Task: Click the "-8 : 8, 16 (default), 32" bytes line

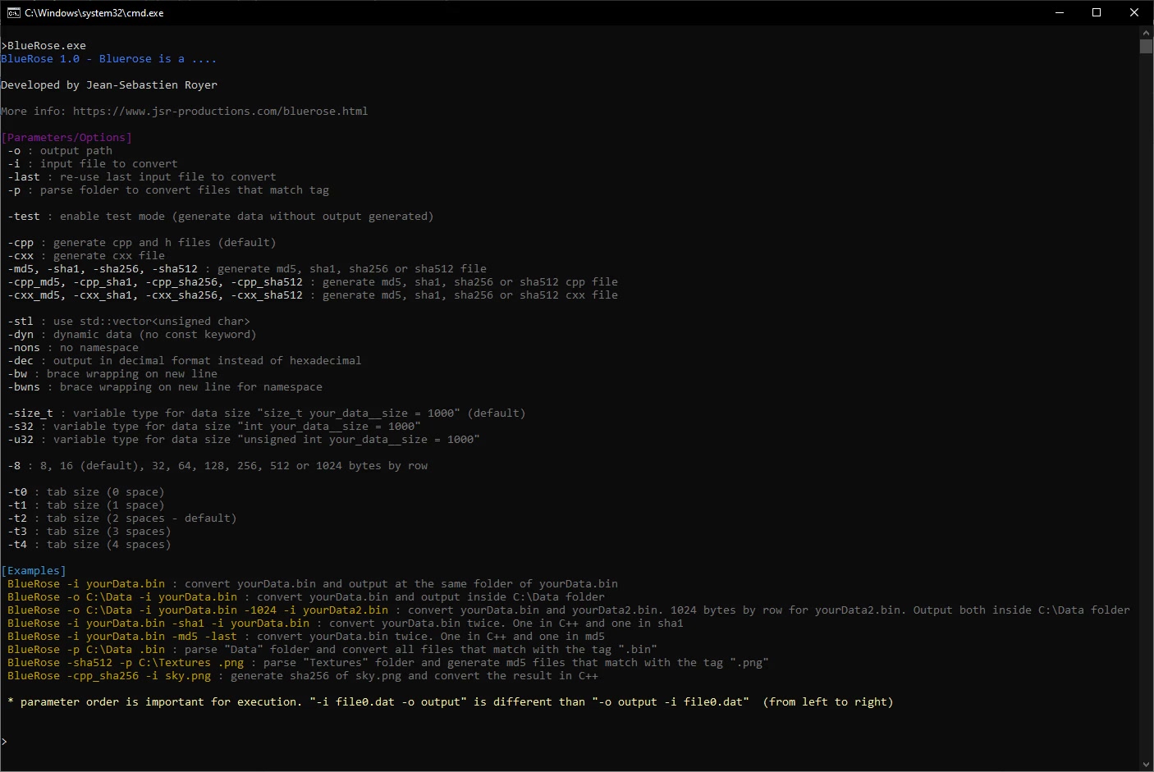Action: coord(218,465)
